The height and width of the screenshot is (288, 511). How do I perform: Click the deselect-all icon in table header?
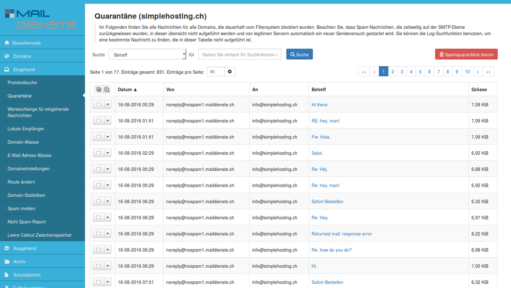coord(107,90)
